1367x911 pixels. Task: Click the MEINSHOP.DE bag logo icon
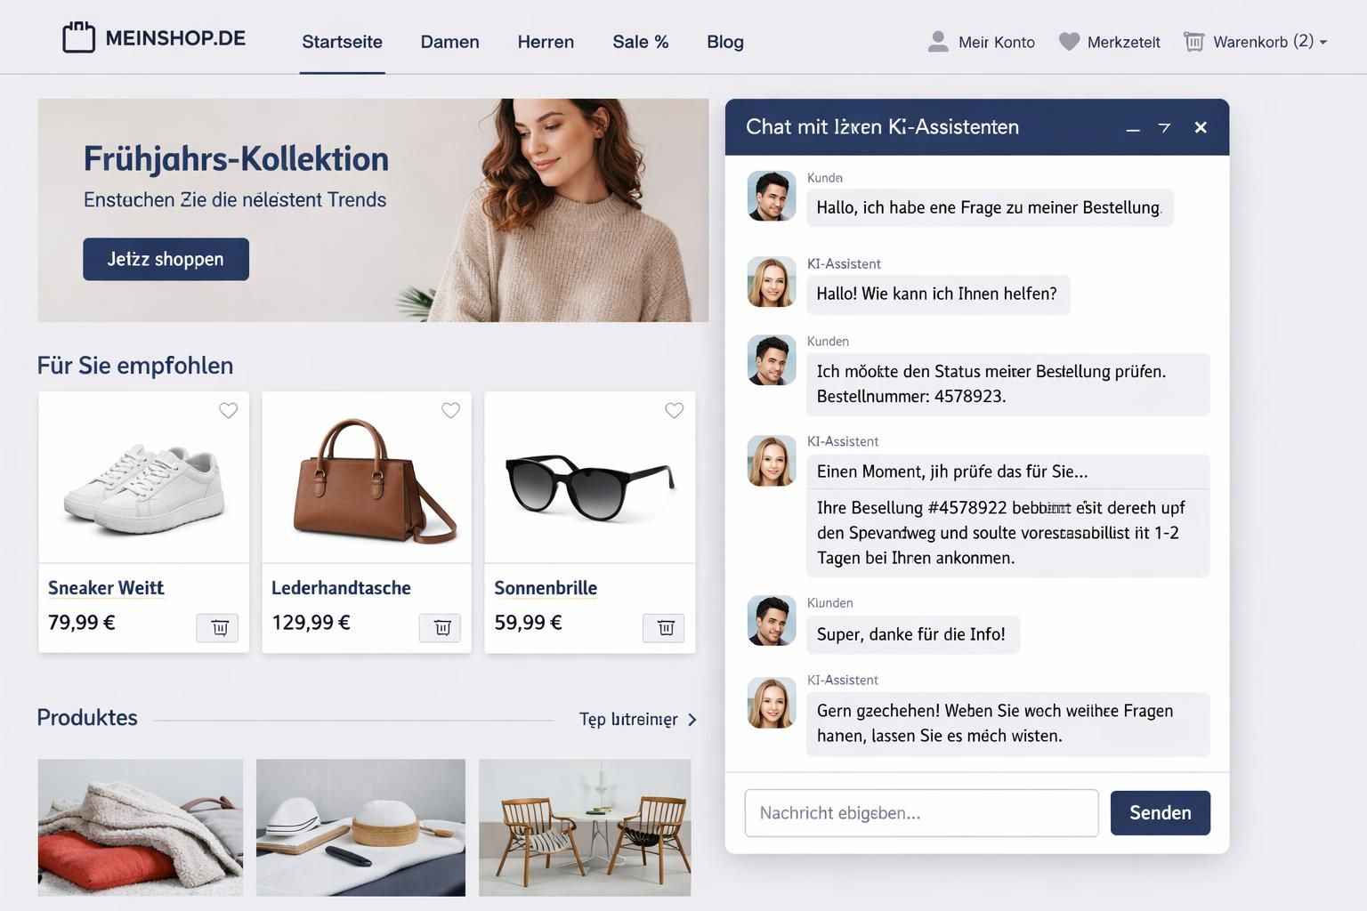coord(78,36)
